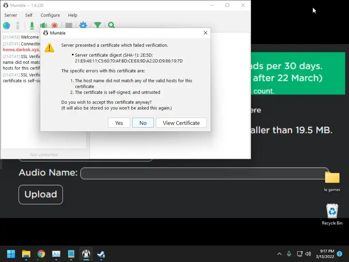Click the warning triangle icon in dialog
The image size is (349, 262).
pyautogui.click(x=49, y=47)
